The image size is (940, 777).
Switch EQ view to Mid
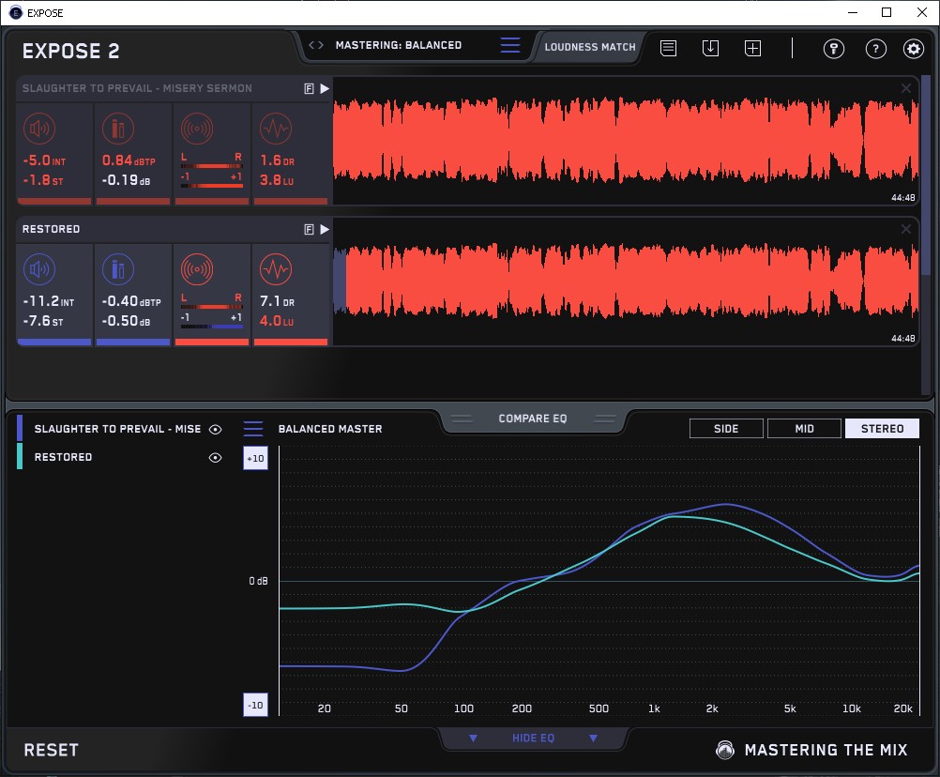(804, 429)
